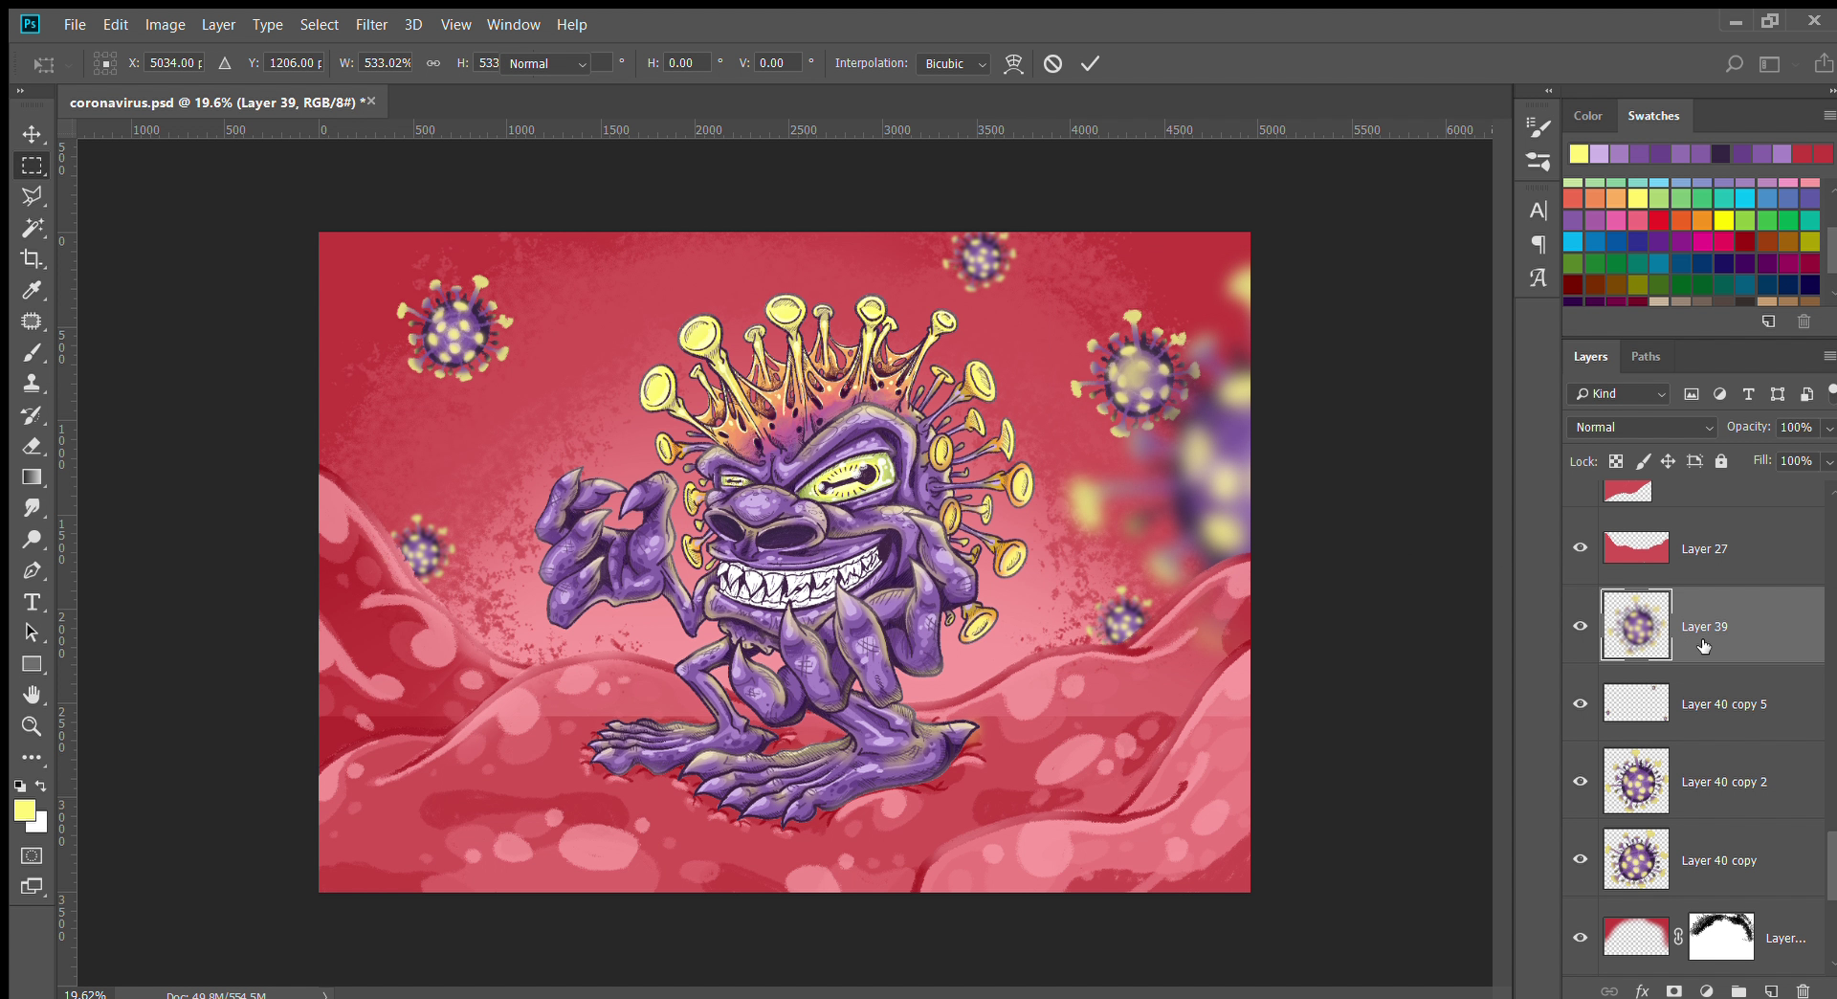This screenshot has height=999, width=1837.
Task: Hide Layer 40 copy 2
Action: [x=1580, y=782]
